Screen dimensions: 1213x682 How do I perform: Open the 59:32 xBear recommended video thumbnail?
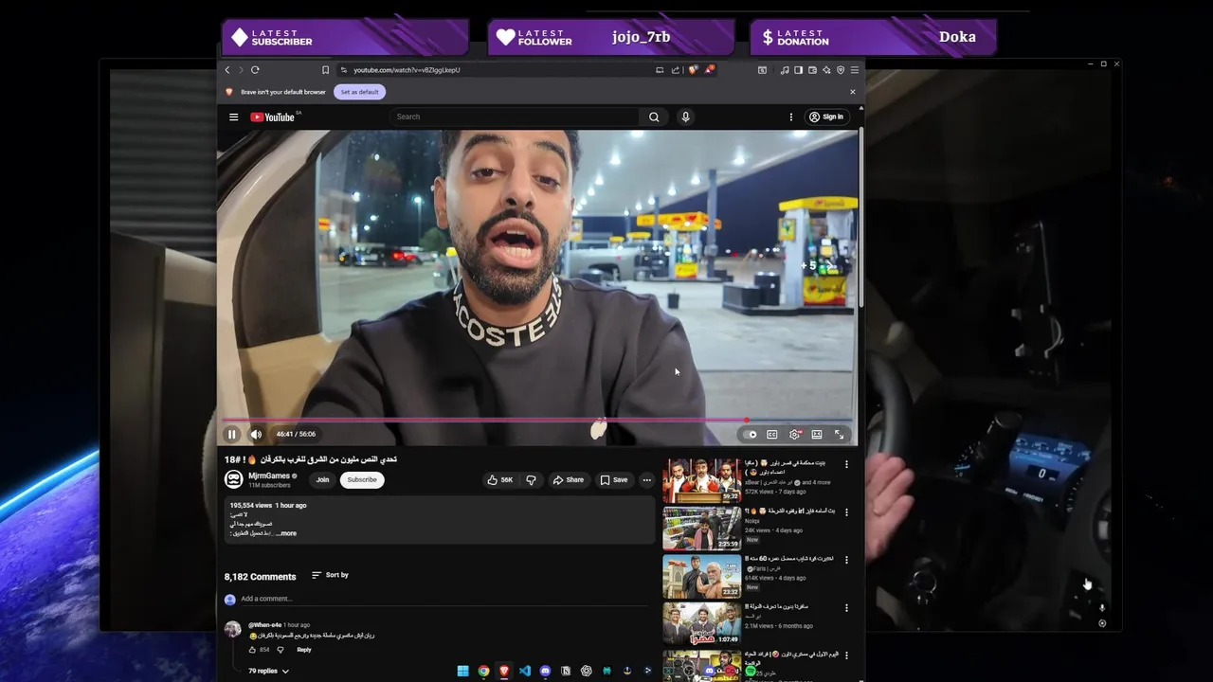(701, 480)
